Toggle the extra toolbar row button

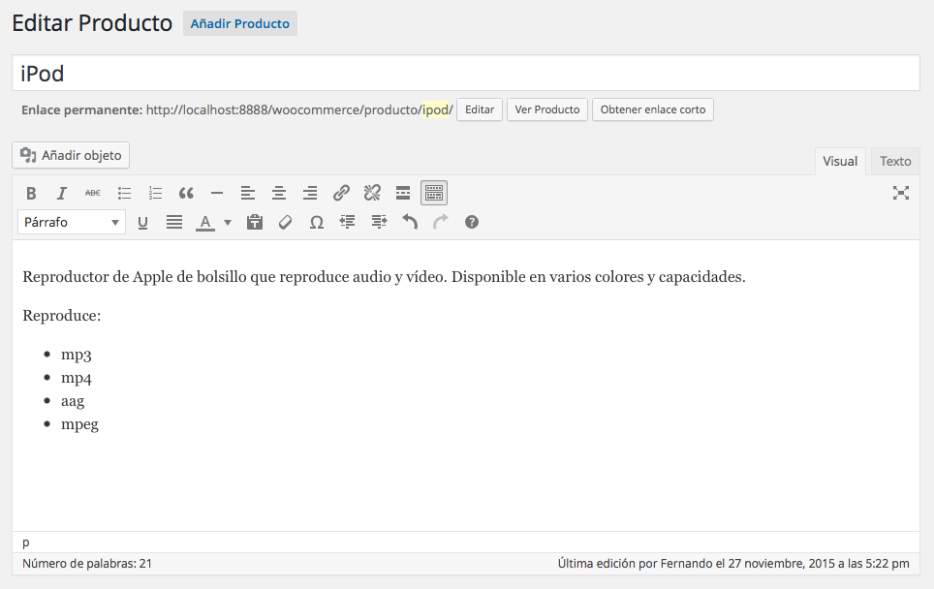pos(434,193)
